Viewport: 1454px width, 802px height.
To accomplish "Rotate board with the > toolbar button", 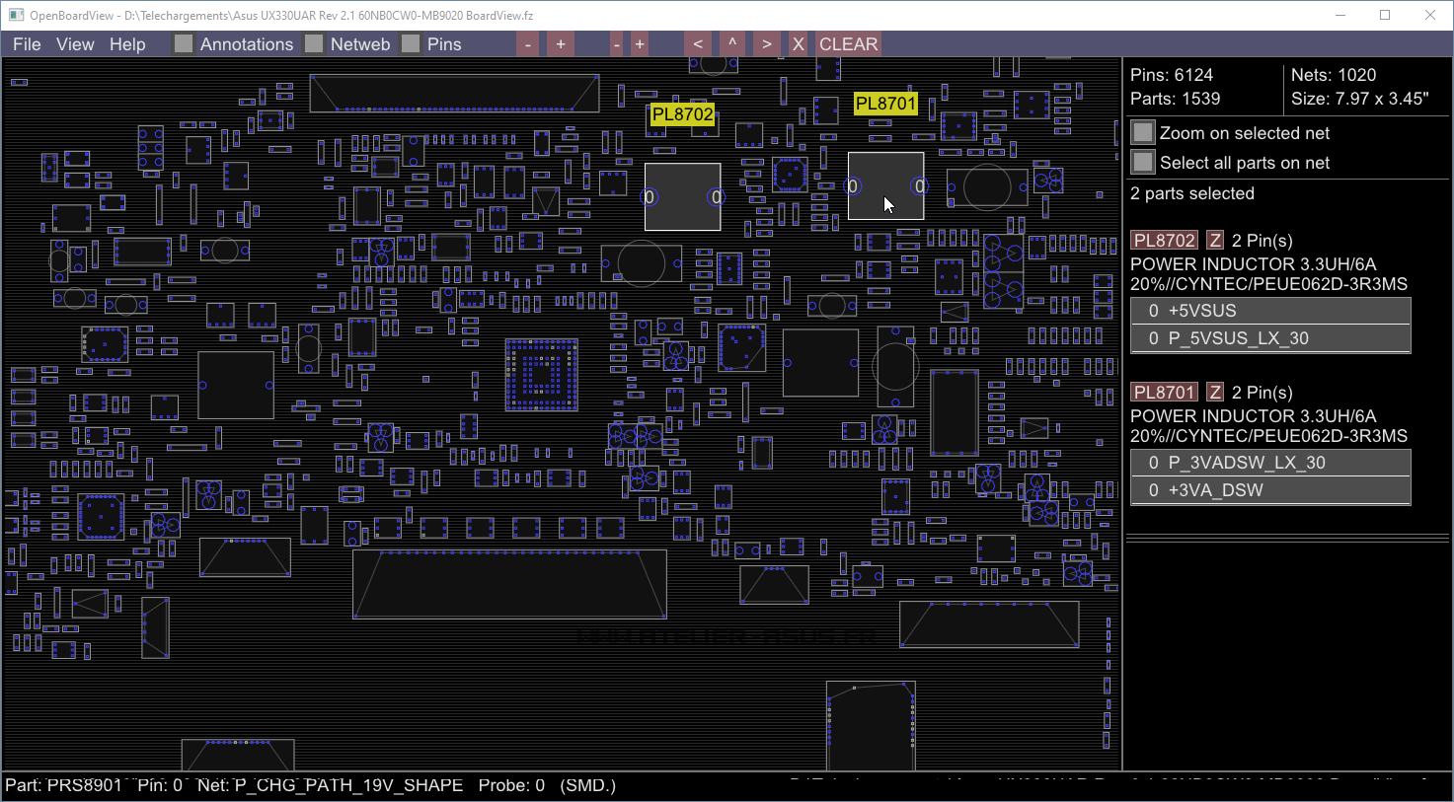I will 766,44.
